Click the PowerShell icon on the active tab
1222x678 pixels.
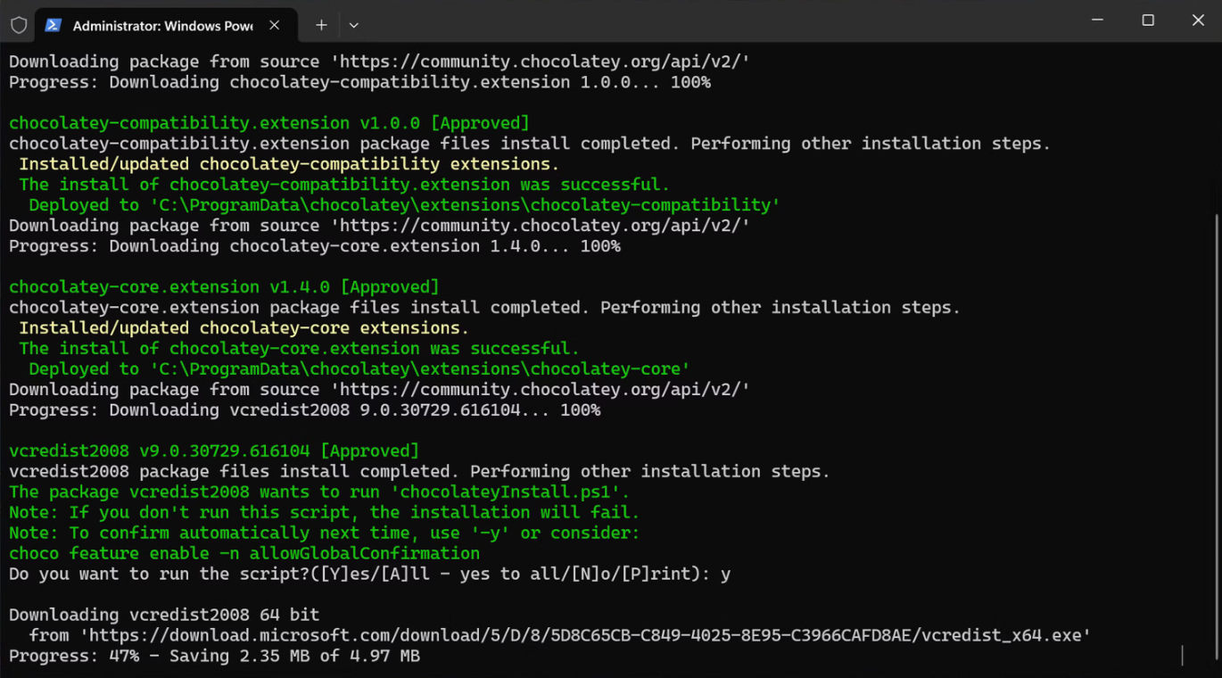click(54, 25)
